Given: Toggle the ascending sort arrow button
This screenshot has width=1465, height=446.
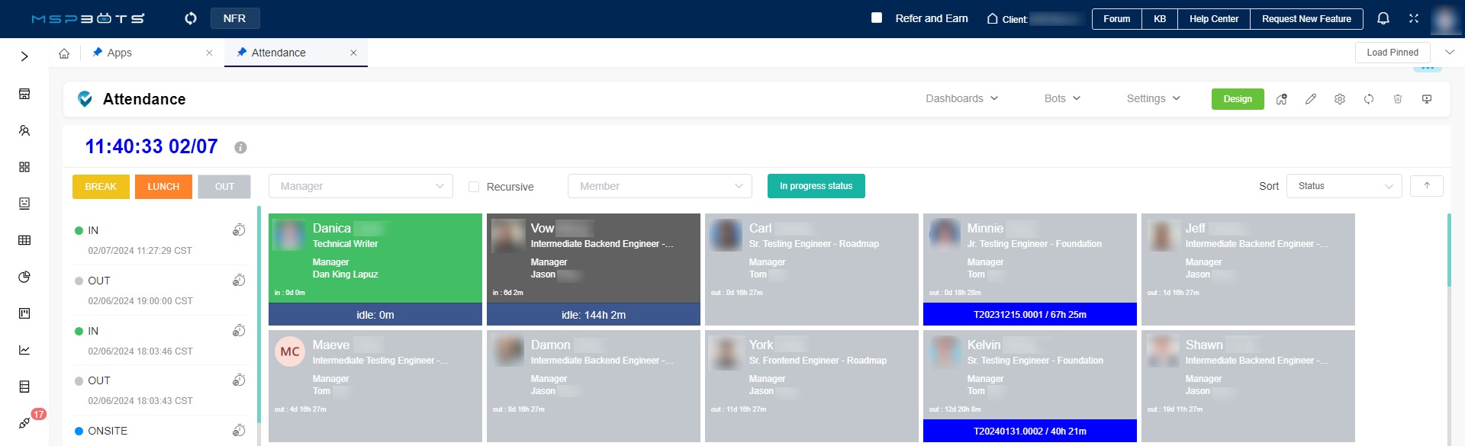Looking at the screenshot, I should (x=1426, y=186).
